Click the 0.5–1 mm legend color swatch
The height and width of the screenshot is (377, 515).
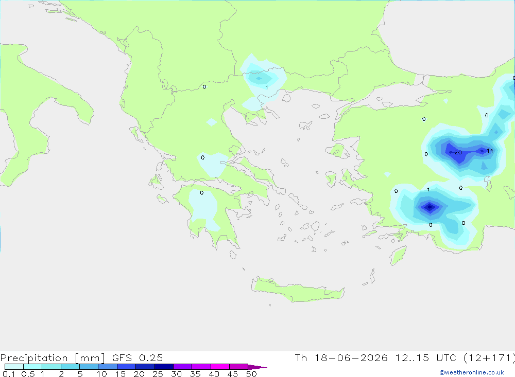click(33, 367)
